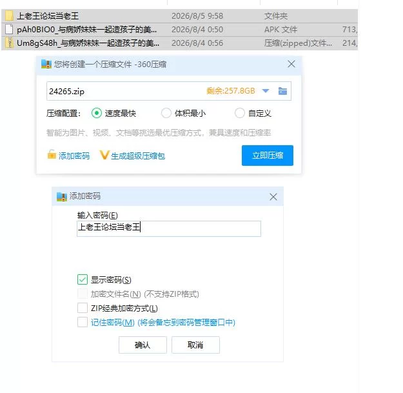The width and height of the screenshot is (403, 393).
Task: Select 体积最小 compression option
Action: (x=166, y=113)
